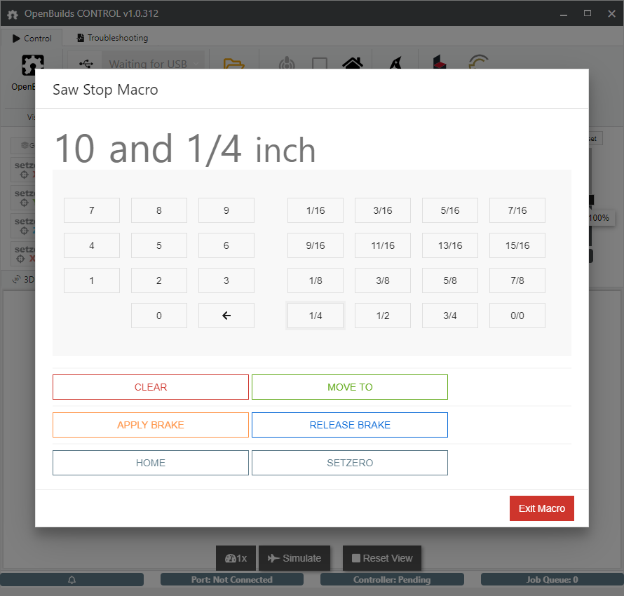Screen dimensions: 624x596
Task: Click Exit Macro
Action: (x=541, y=508)
